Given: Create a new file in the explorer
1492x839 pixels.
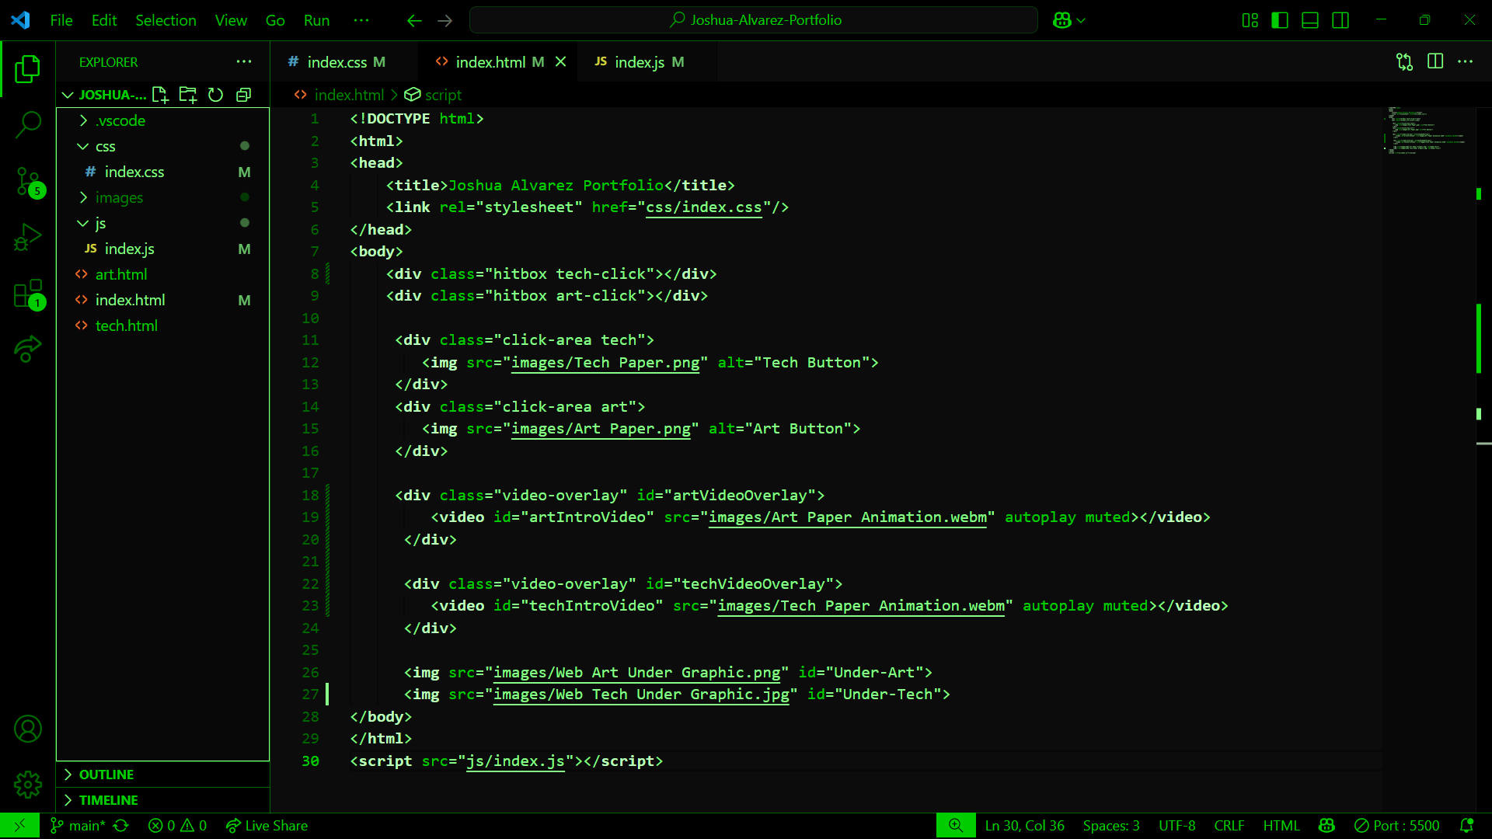Looking at the screenshot, I should (160, 95).
